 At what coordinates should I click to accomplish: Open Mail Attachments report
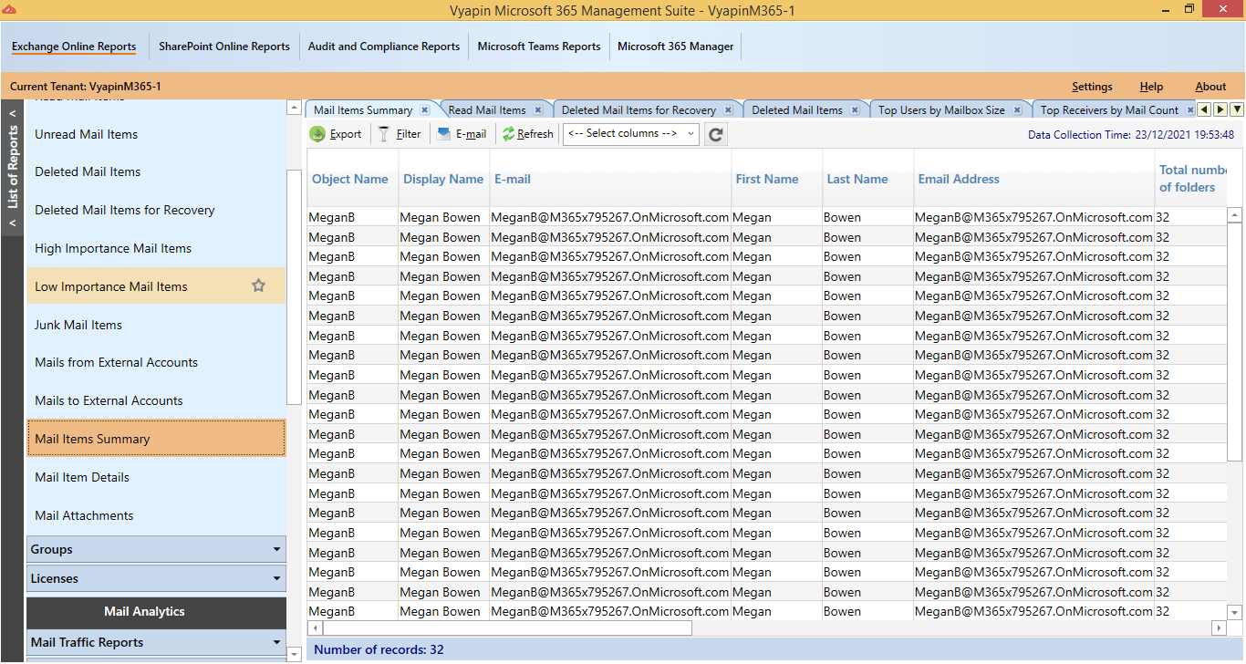coord(156,515)
